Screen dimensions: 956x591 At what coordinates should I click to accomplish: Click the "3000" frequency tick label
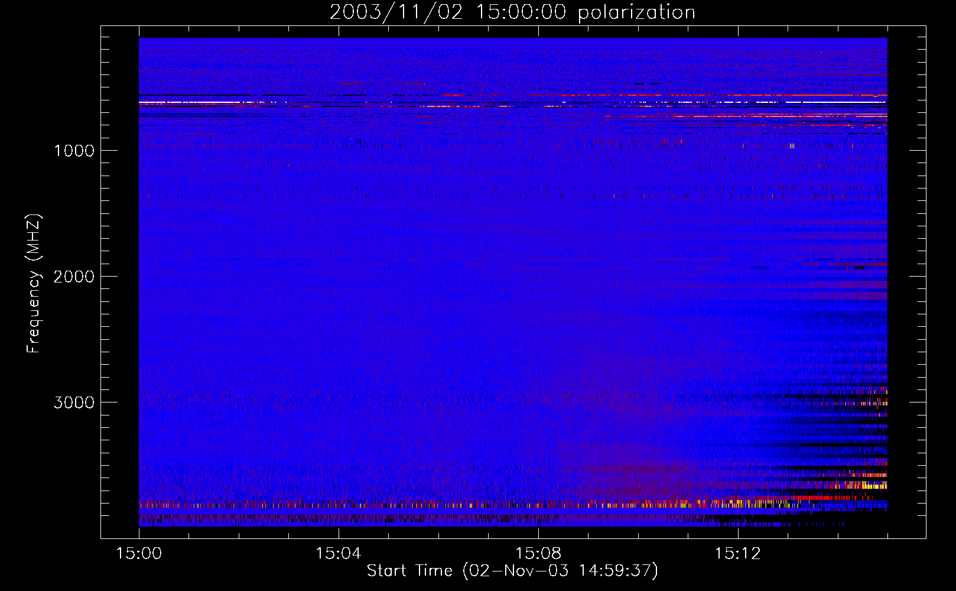tap(74, 402)
